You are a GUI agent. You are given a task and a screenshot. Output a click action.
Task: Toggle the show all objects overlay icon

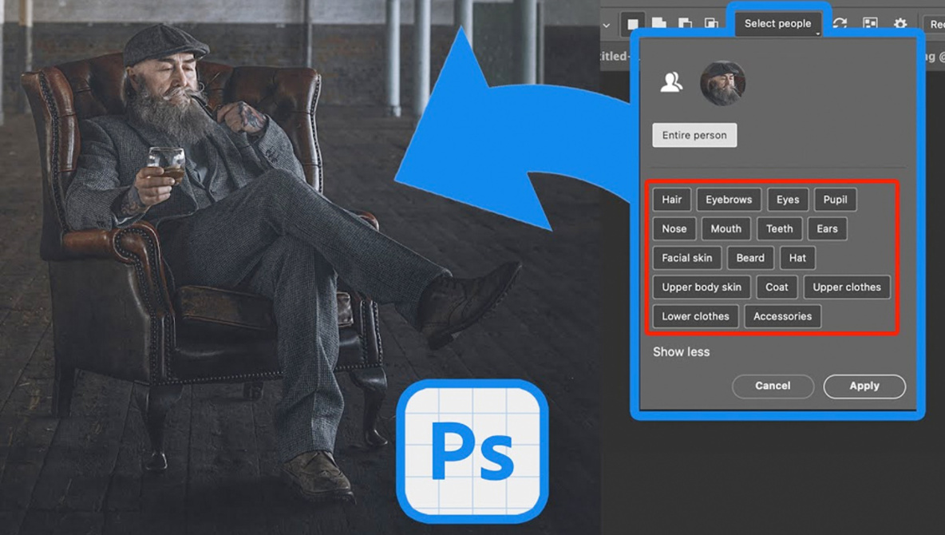point(870,23)
